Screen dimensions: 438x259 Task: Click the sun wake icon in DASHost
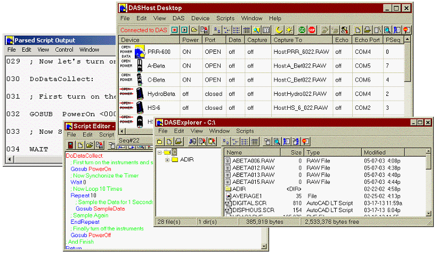tap(289, 30)
